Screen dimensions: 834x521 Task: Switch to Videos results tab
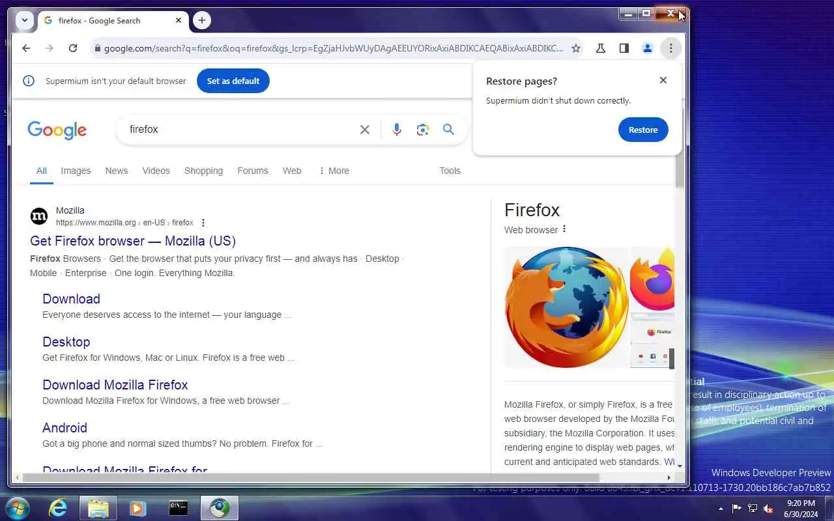click(156, 171)
